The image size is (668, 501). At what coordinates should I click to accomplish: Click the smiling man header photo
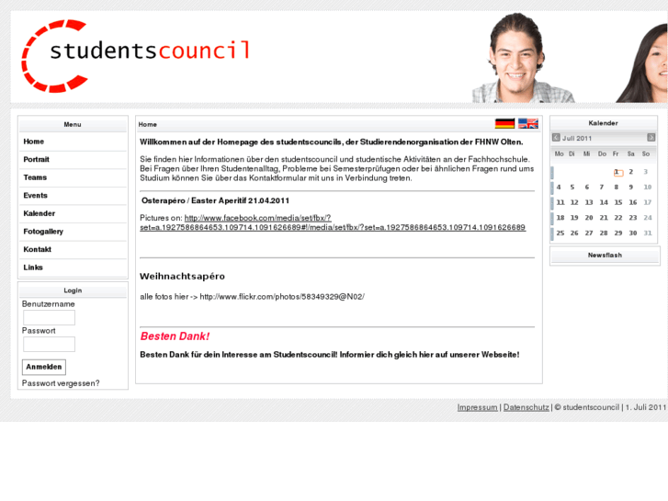[524, 58]
